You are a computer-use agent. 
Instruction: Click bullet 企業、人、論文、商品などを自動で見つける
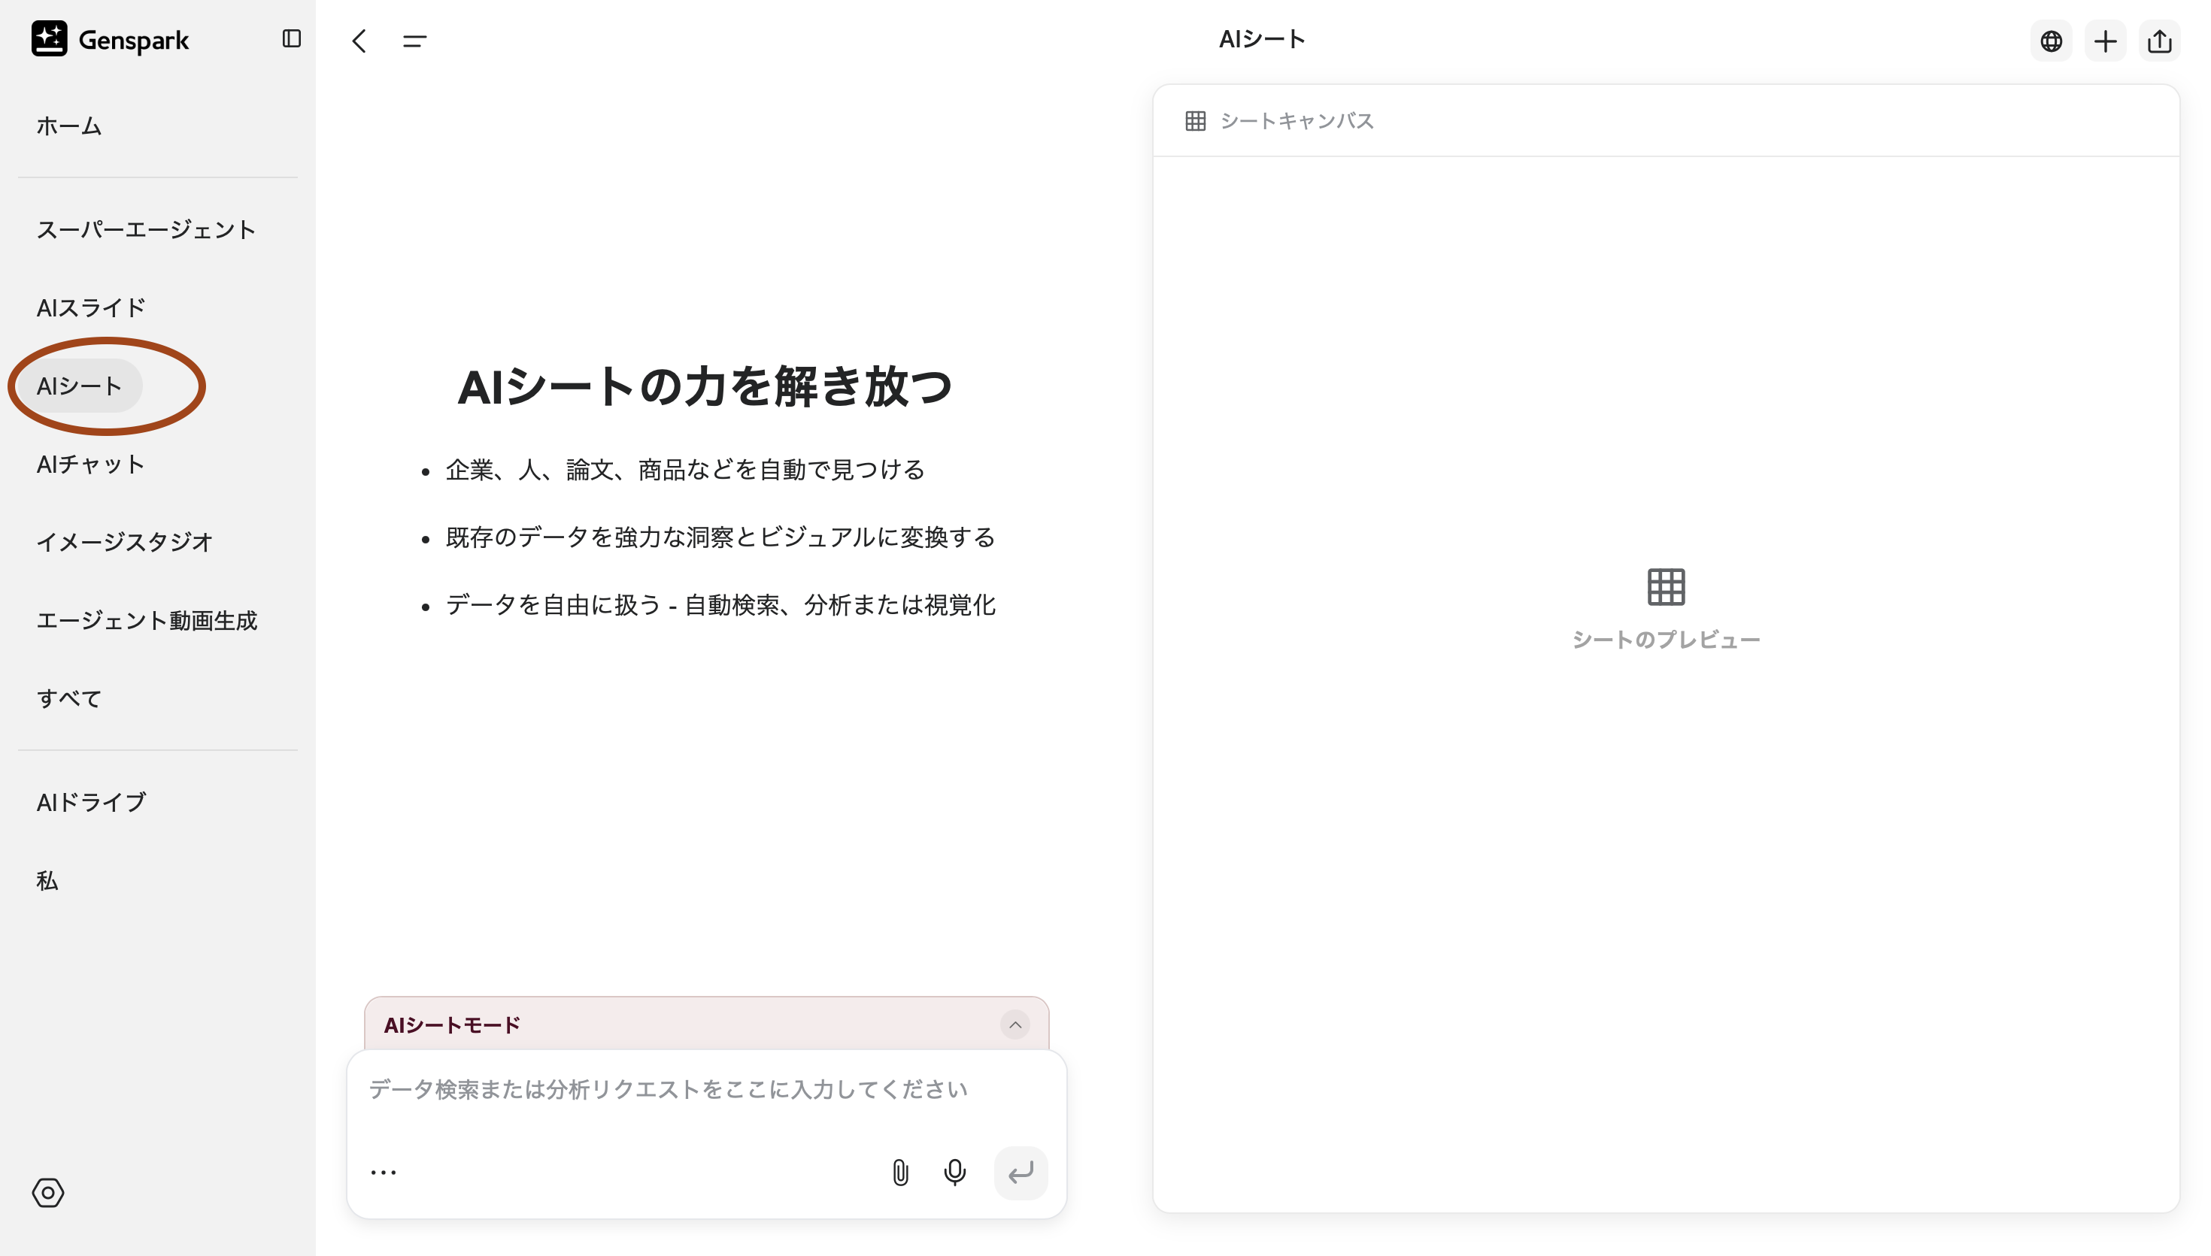click(685, 469)
